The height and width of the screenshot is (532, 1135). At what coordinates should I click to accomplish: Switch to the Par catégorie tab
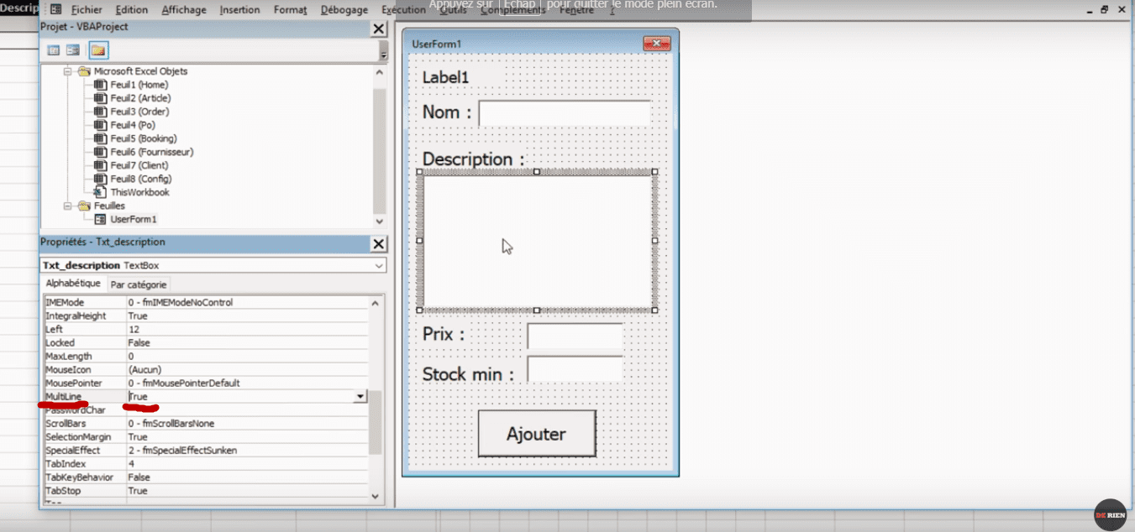(139, 284)
